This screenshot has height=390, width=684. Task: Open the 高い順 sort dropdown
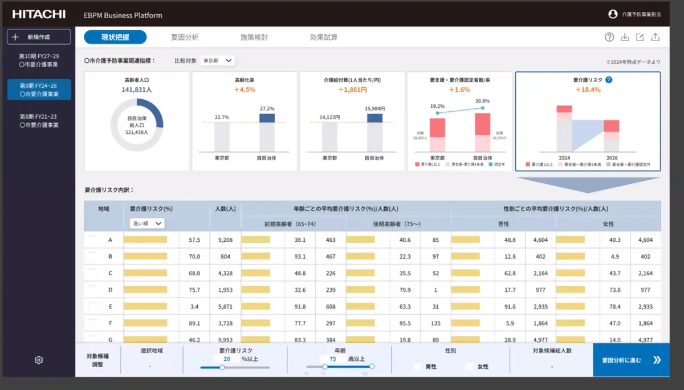coord(147,224)
